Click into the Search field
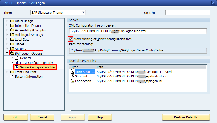Viewport: 217px width, 123px height. click(x=188, y=12)
